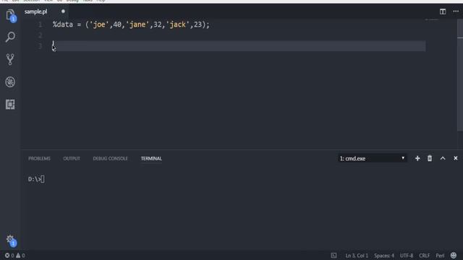The image size is (463, 260).
Task: Split the editor to the side
Action: pyautogui.click(x=442, y=12)
